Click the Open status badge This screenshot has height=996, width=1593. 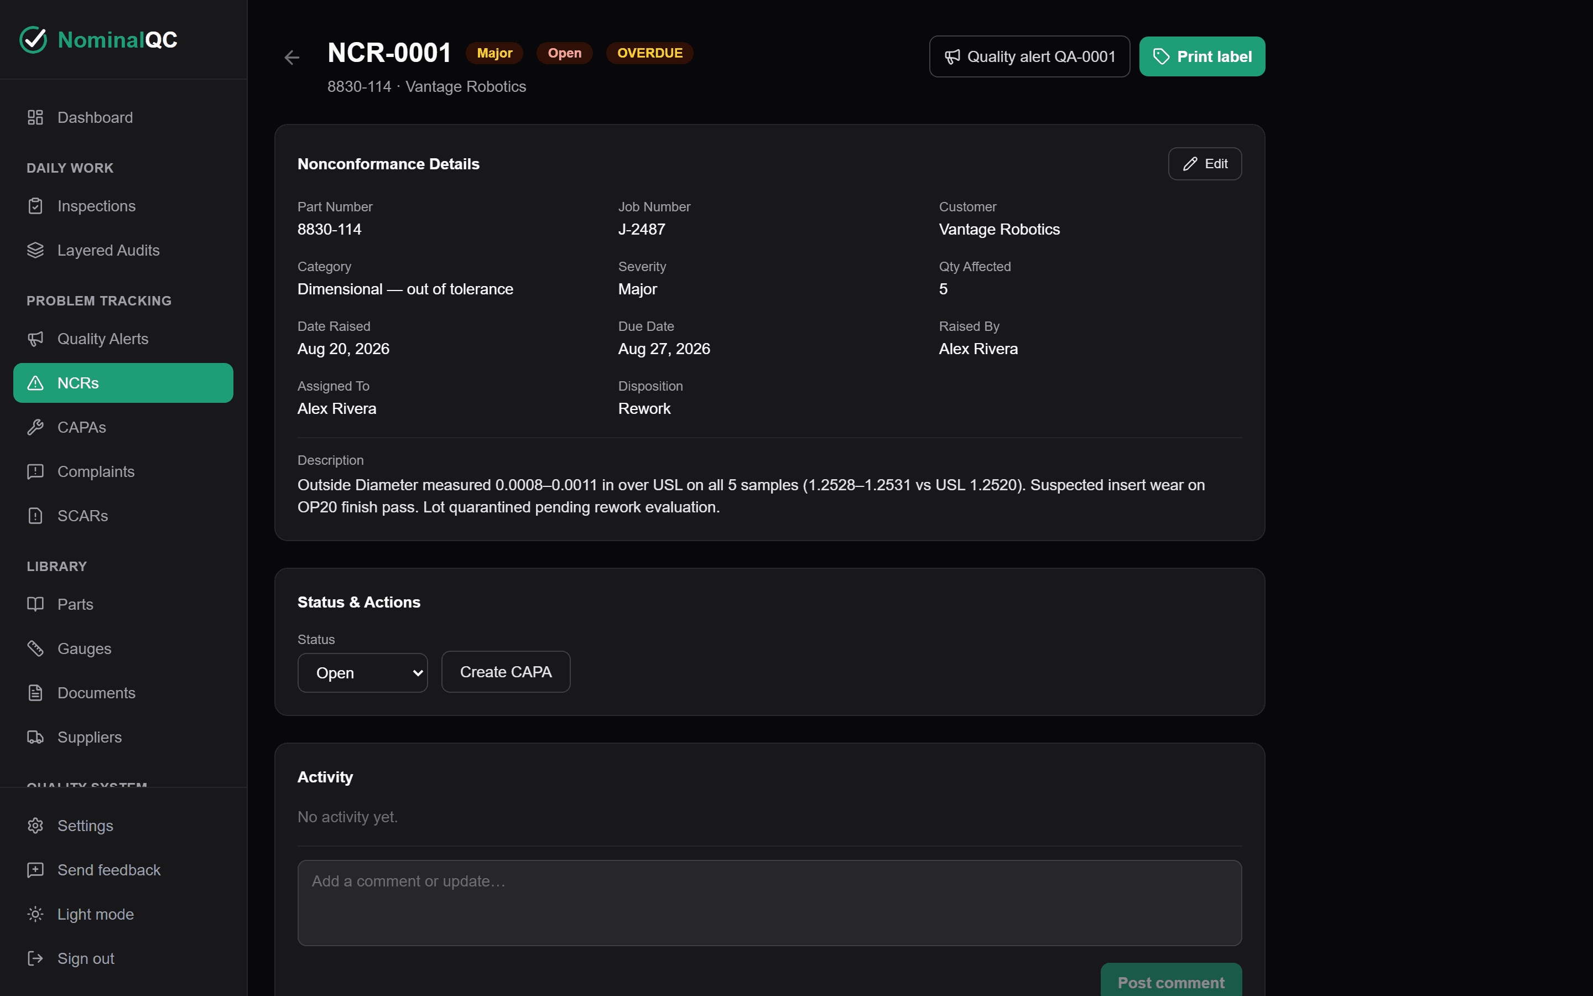pos(564,53)
